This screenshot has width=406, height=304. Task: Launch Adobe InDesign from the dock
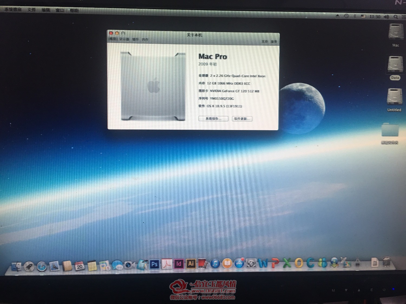click(x=179, y=264)
